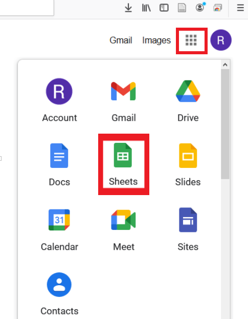Open the purple R profile avatar menu
Image resolution: width=248 pixels, height=319 pixels.
tap(221, 40)
